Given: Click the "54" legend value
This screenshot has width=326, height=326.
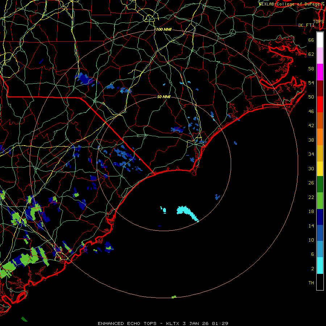Looking at the screenshot, I should click(311, 83).
